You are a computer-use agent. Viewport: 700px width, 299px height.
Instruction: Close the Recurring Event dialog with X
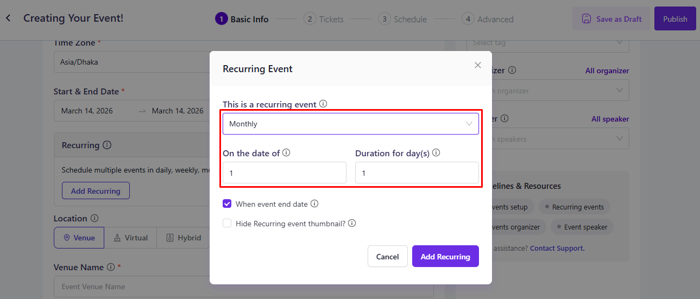pos(478,65)
